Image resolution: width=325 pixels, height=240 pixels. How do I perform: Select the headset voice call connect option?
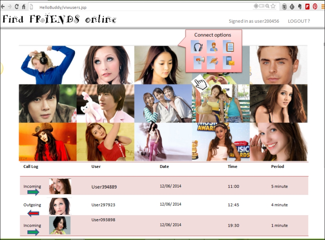click(x=197, y=47)
